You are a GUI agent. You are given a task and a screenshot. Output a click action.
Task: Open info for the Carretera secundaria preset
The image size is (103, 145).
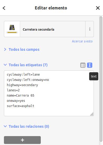click(89, 29)
